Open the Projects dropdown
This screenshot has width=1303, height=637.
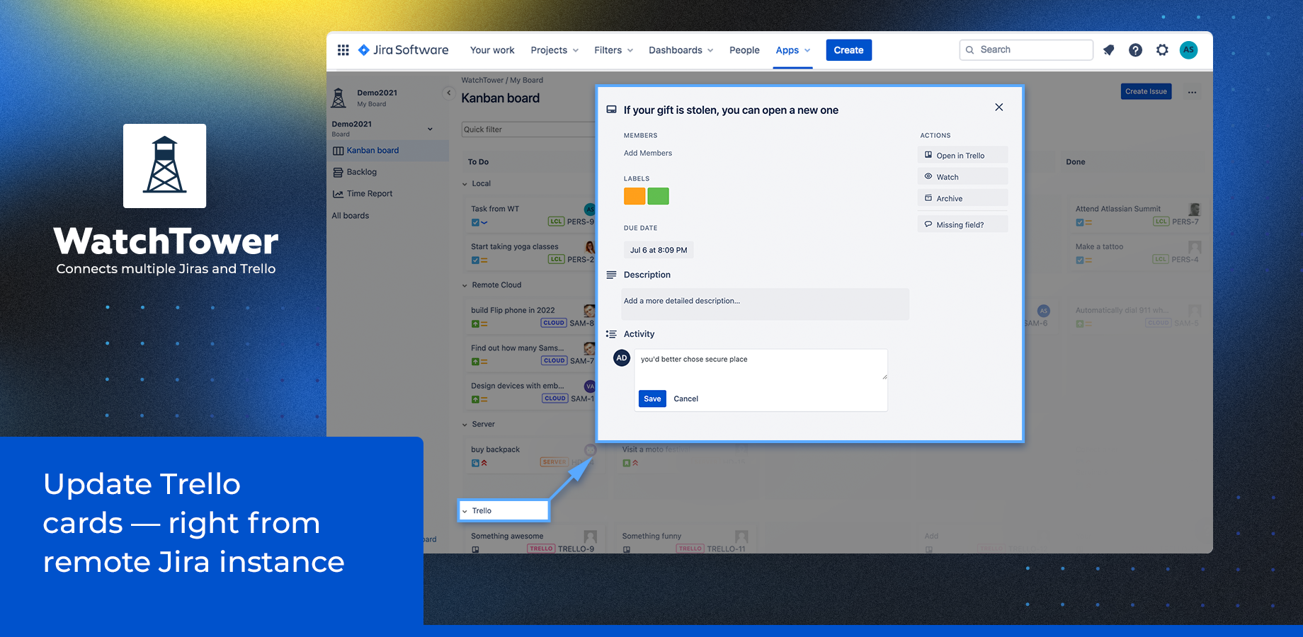pyautogui.click(x=554, y=50)
